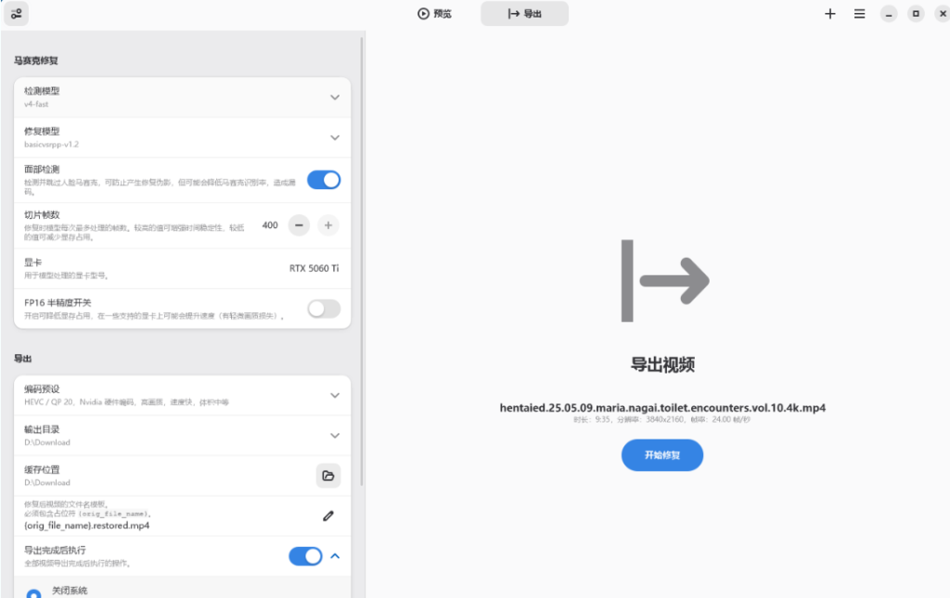Switch to the 导出 tab
The width and height of the screenshot is (950, 598).
coord(524,13)
